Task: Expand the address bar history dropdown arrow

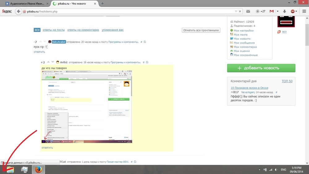Action: point(236,11)
